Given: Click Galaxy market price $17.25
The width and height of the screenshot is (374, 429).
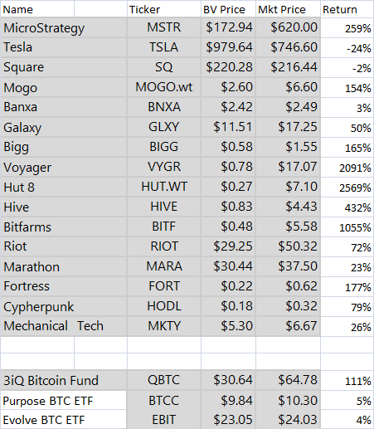Looking at the screenshot, I should [288, 127].
